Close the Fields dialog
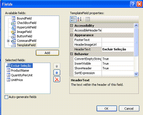143x115 pixels. click(140, 4)
